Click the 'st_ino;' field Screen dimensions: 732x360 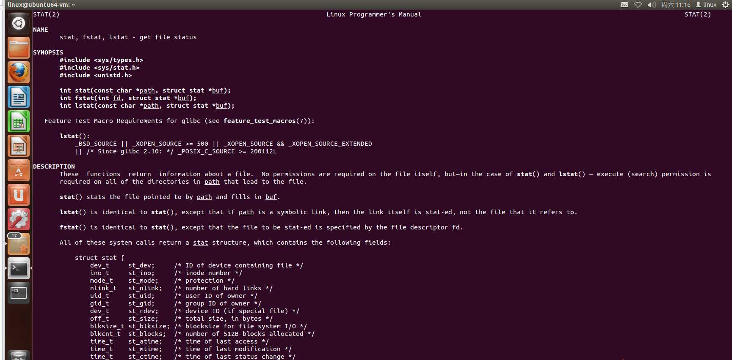141,273
